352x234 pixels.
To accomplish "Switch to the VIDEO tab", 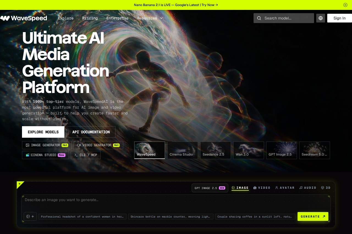I will (x=262, y=188).
